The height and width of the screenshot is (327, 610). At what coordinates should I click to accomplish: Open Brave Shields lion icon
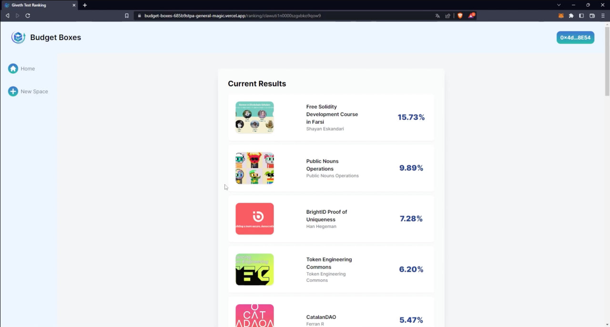[460, 16]
